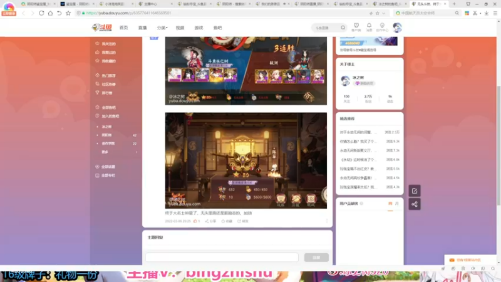Open the 鱼吧 navigation item
This screenshot has width=501, height=282.
[217, 28]
